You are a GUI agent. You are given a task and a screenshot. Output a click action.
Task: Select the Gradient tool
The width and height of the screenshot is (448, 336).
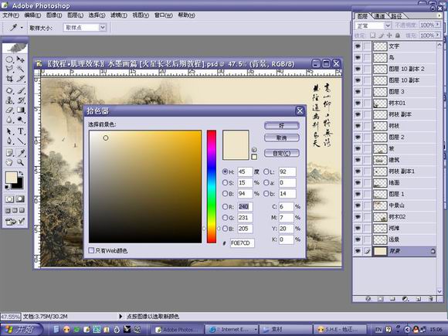click(x=20, y=110)
